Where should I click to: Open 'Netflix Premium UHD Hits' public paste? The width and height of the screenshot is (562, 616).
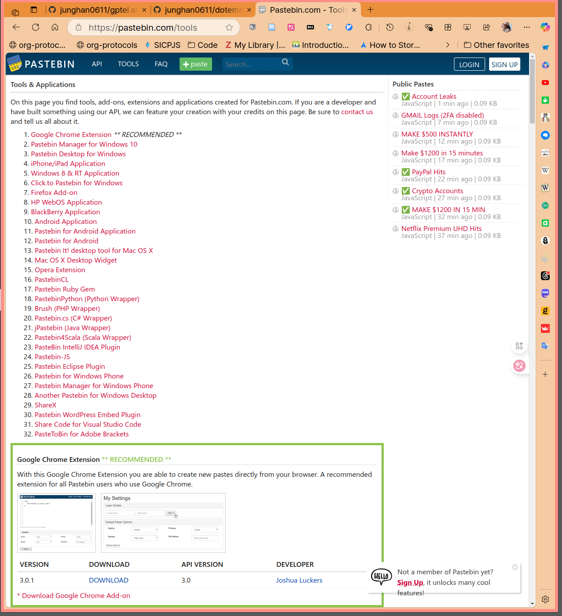tap(441, 229)
